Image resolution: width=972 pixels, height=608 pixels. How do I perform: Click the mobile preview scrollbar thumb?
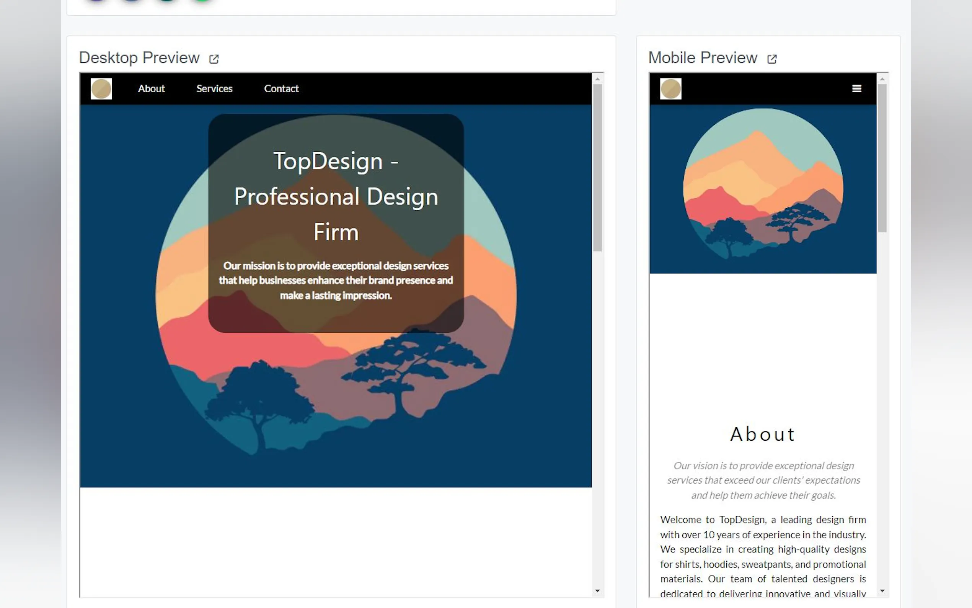pyautogui.click(x=882, y=158)
